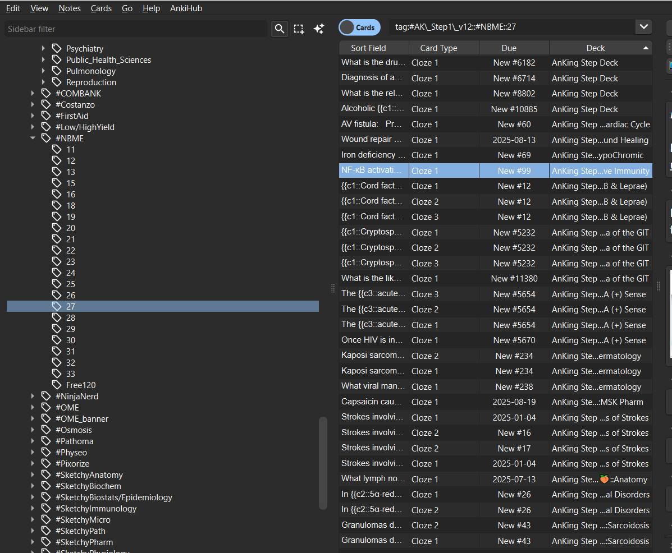Open the search history dropdown arrow
The image size is (672, 553).
click(643, 26)
